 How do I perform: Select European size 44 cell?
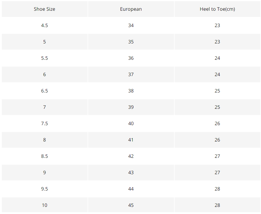coord(131,189)
